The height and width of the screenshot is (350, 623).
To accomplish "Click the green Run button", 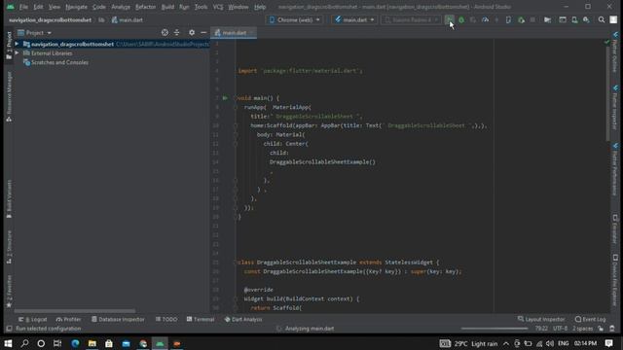I will click(449, 19).
